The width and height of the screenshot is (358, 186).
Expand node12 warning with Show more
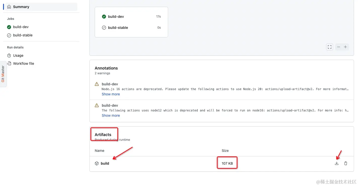coord(111,115)
